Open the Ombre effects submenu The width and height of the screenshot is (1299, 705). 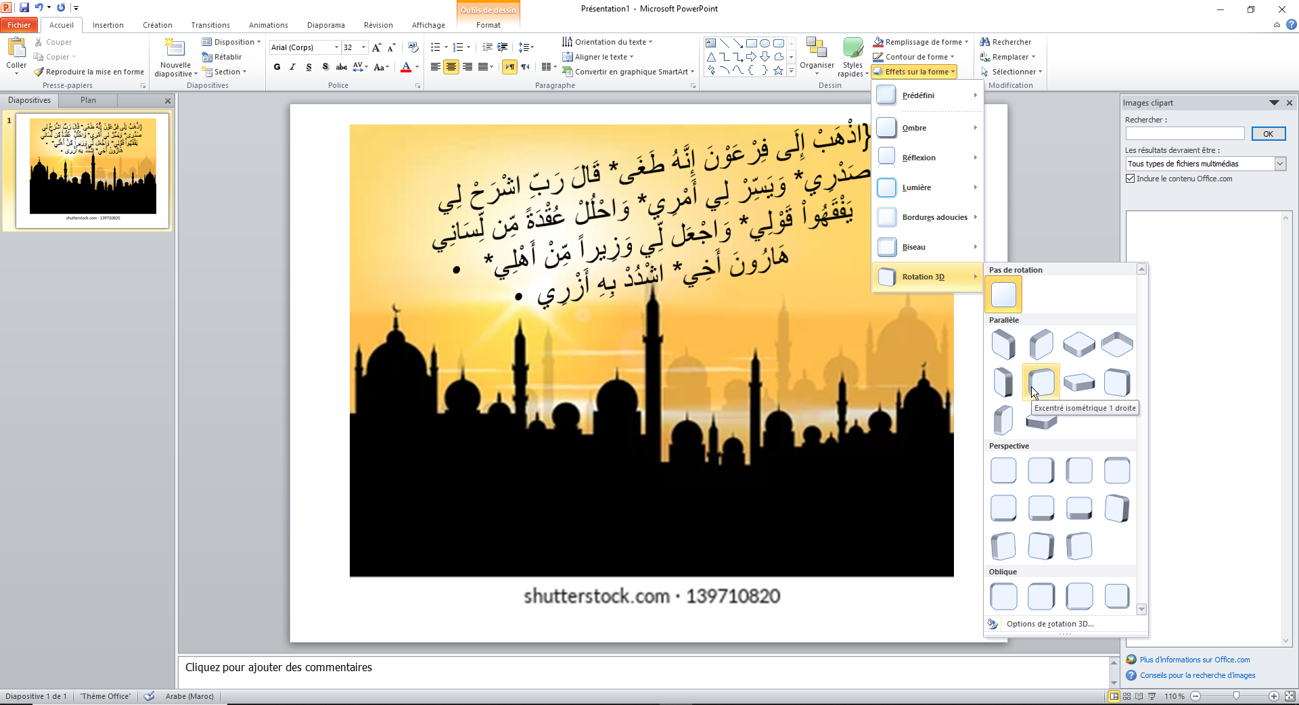coord(928,128)
